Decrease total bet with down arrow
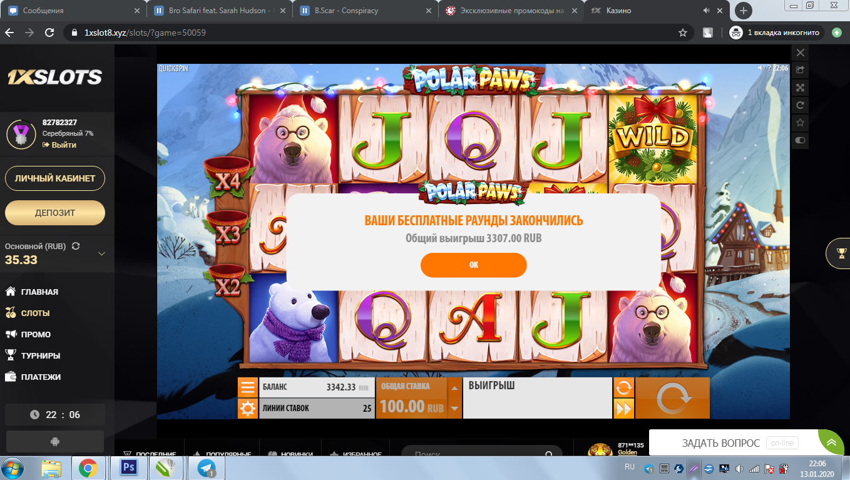 click(455, 408)
